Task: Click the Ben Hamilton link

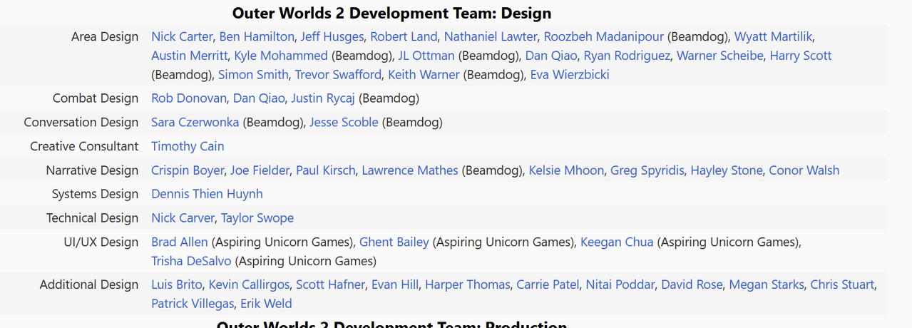Action: [257, 36]
